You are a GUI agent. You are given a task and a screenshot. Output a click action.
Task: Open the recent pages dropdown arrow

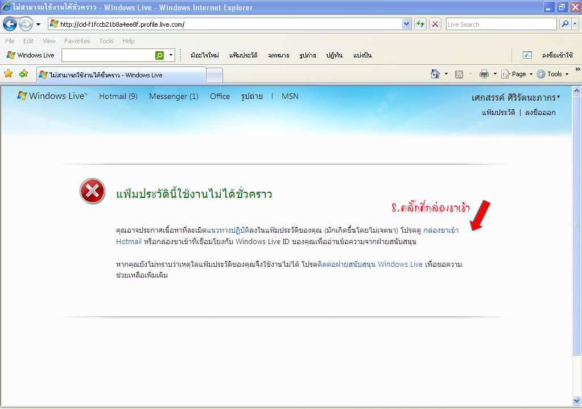tap(38, 25)
